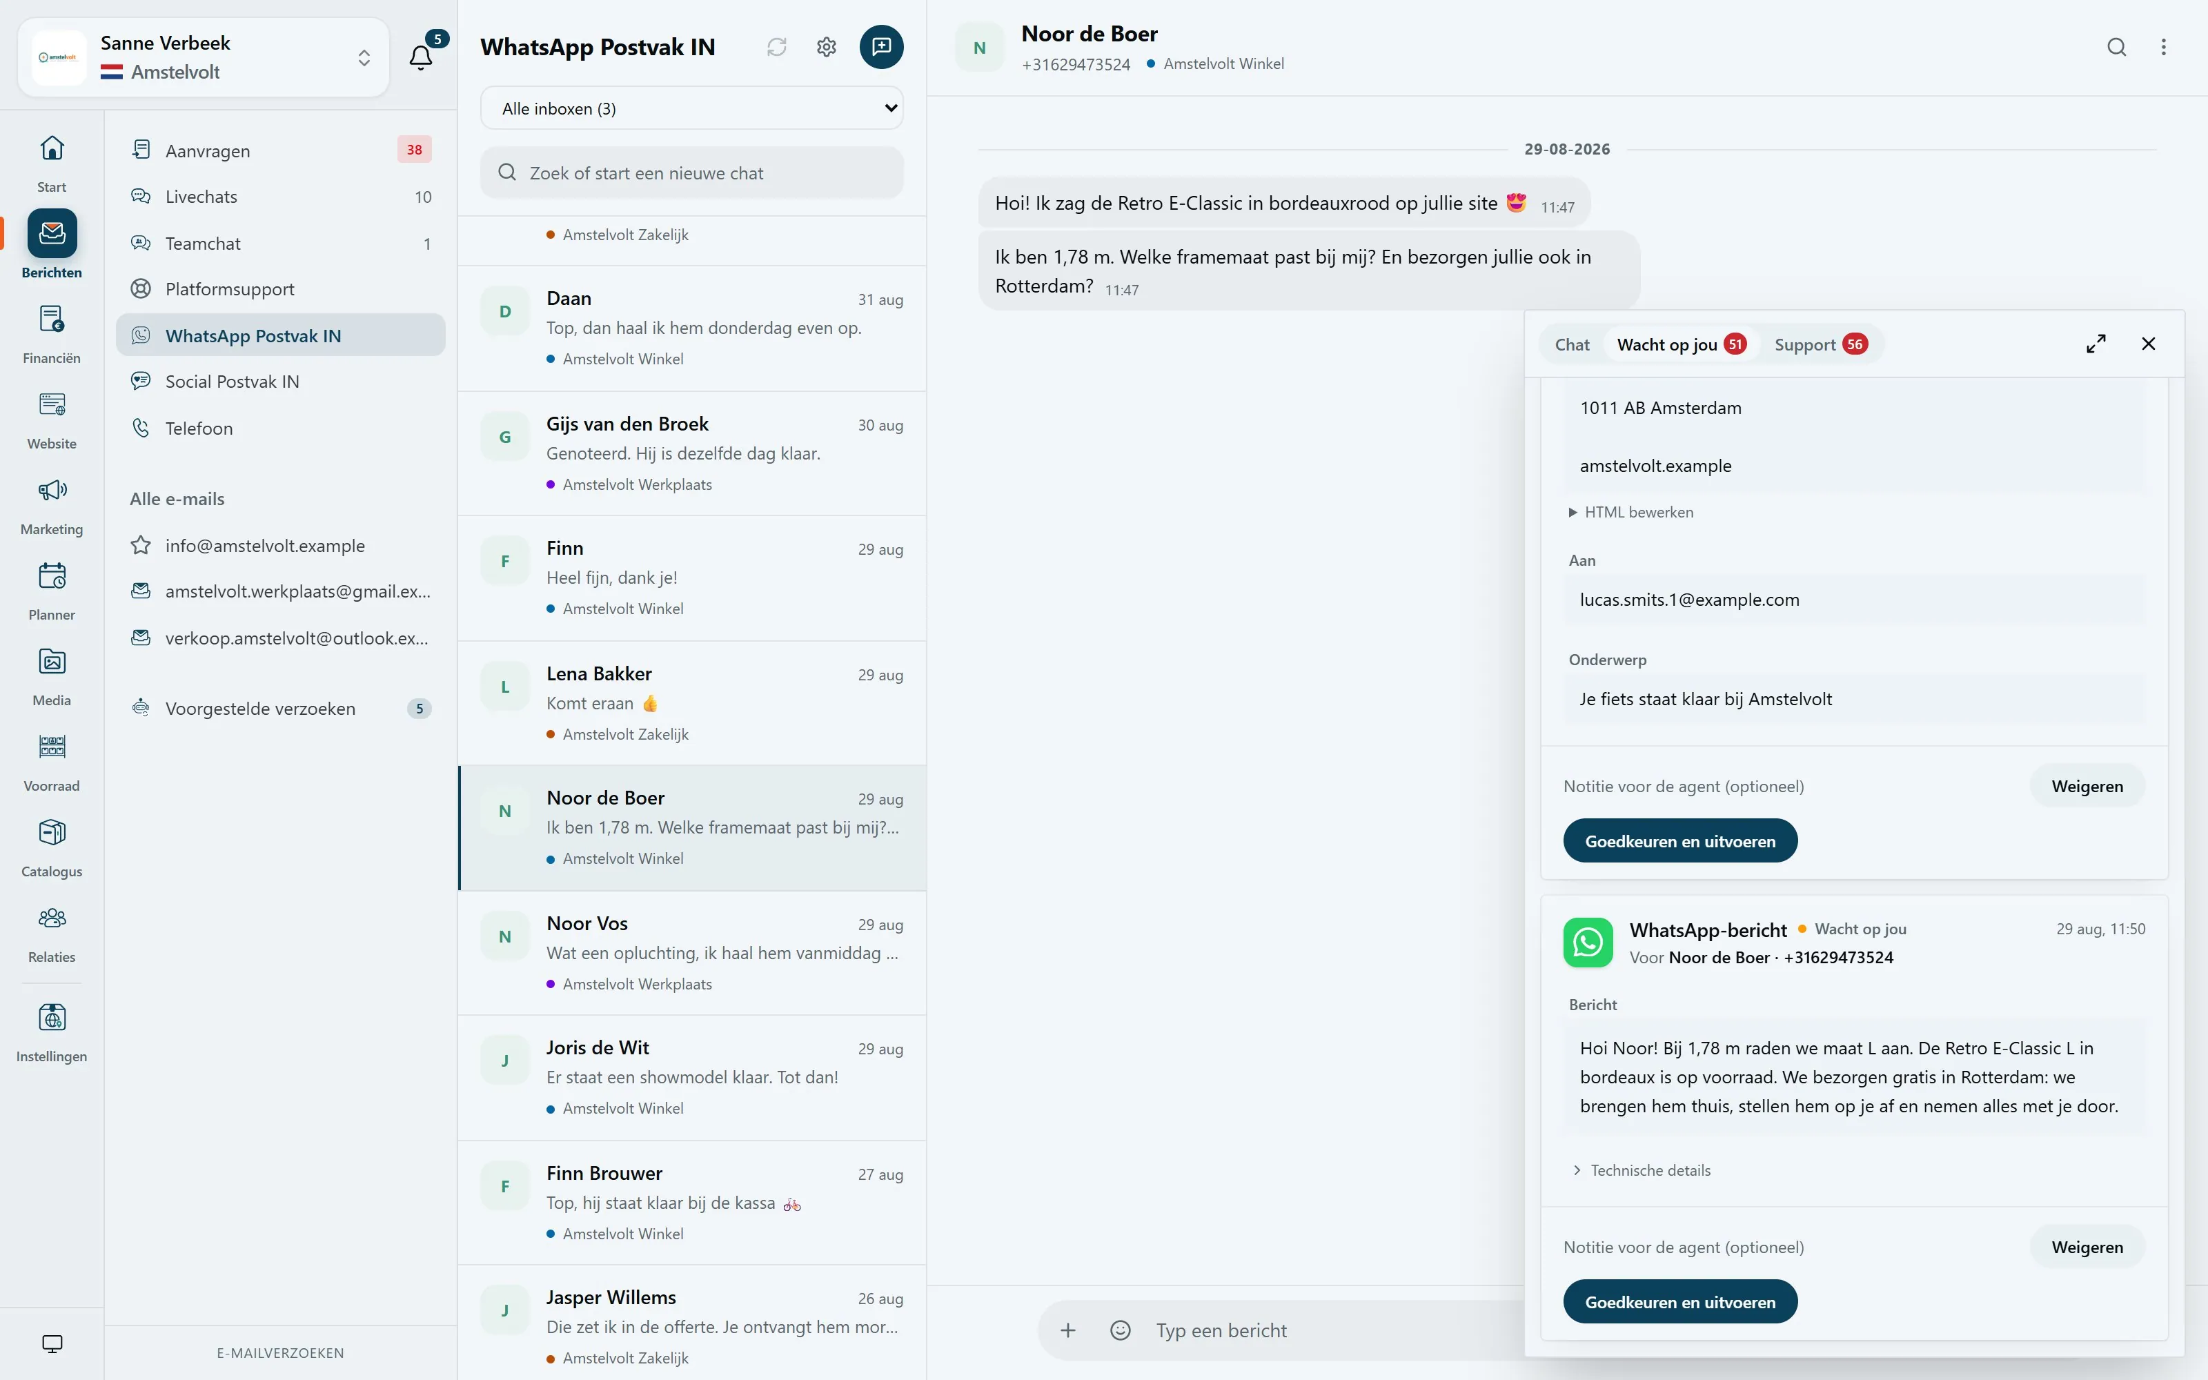Edit the Onderwerp subject field

point(1854,699)
